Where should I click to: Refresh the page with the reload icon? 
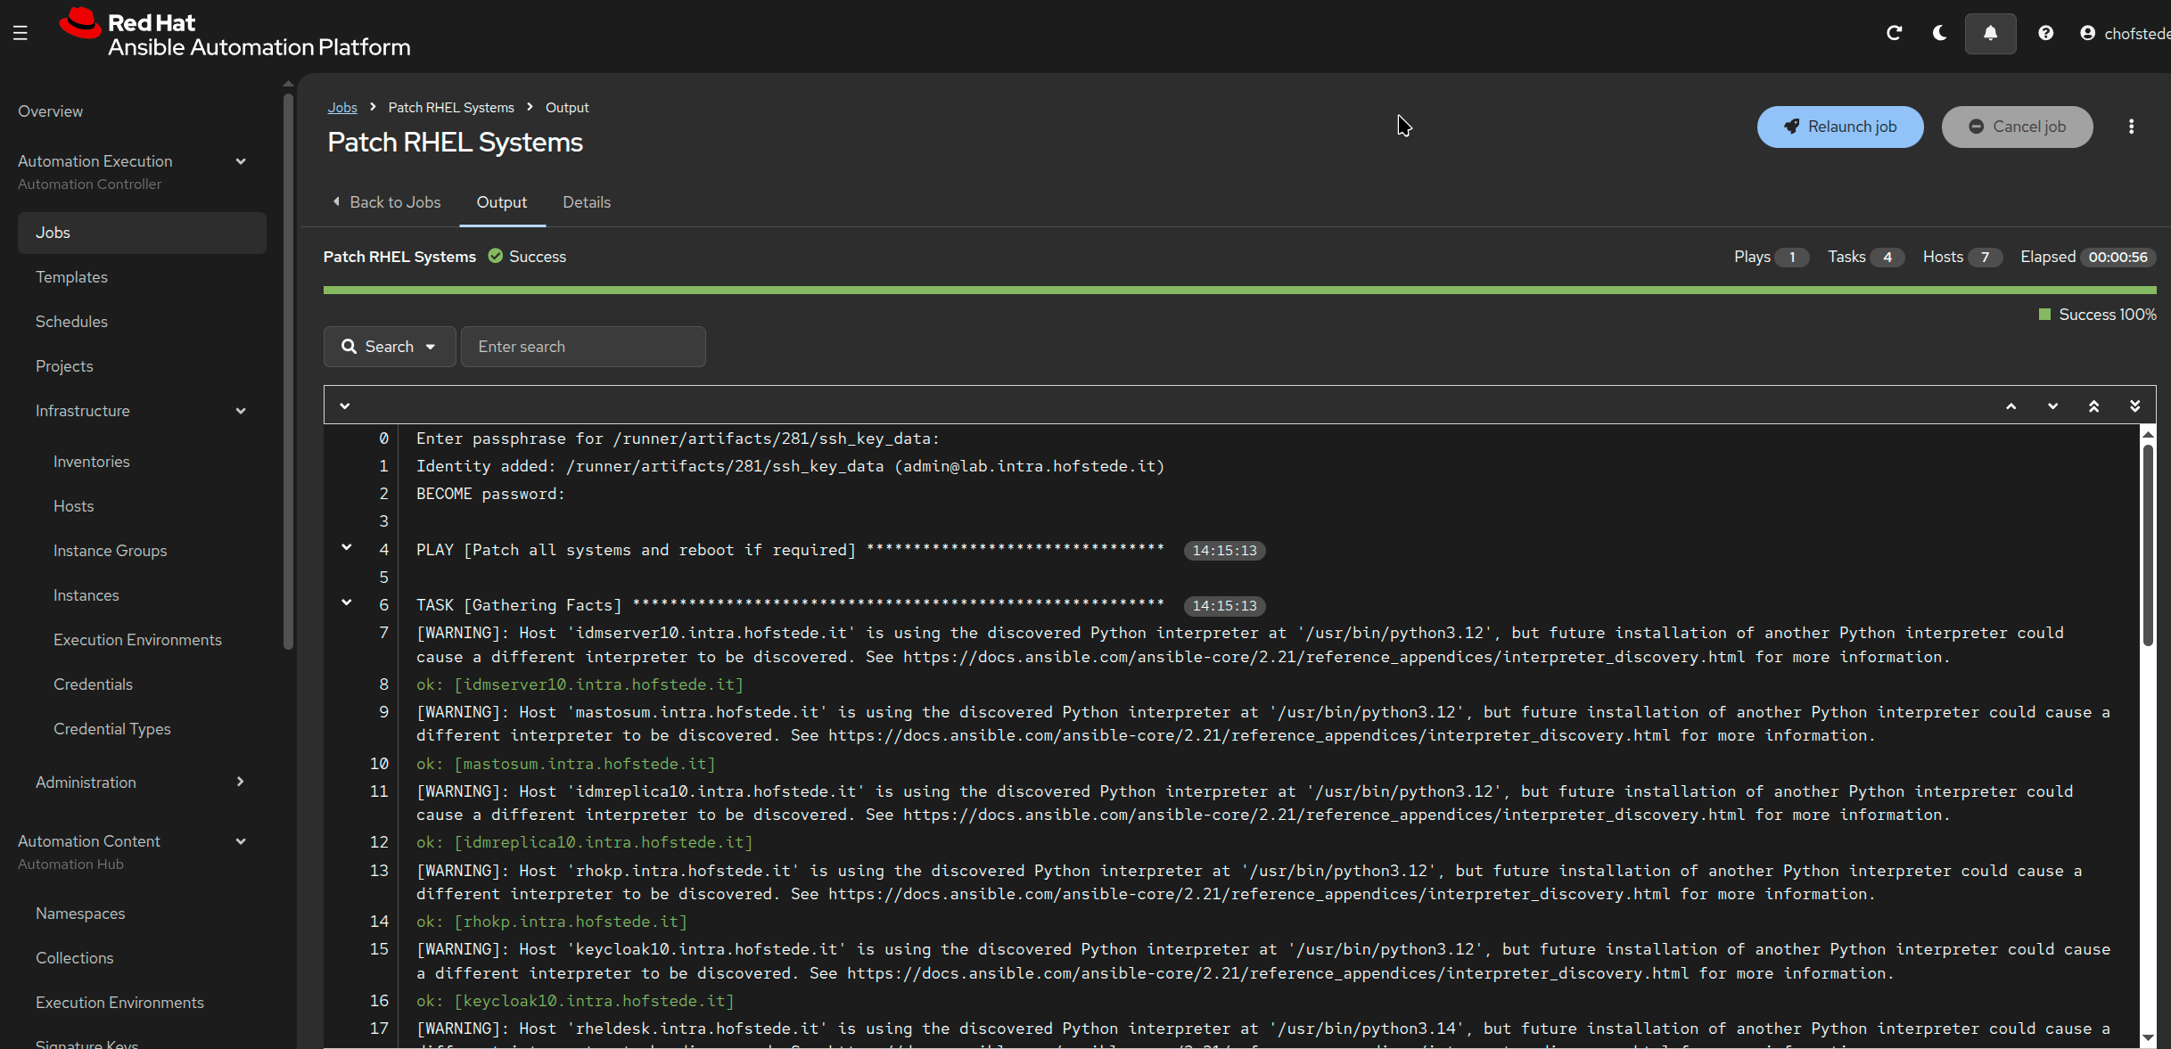coord(1895,33)
